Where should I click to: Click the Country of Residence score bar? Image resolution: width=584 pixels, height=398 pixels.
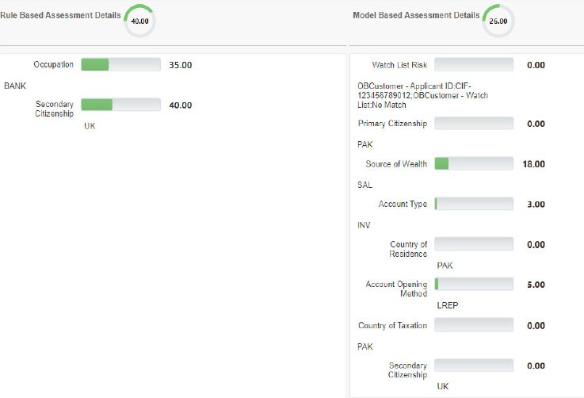(474, 244)
